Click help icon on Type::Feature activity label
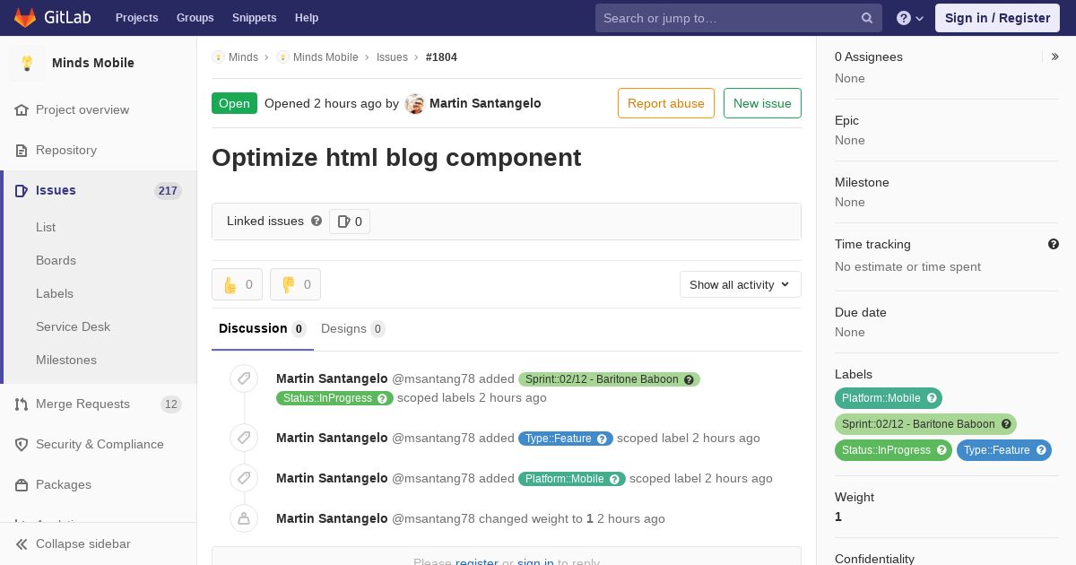This screenshot has height=565, width=1076. [x=603, y=439]
